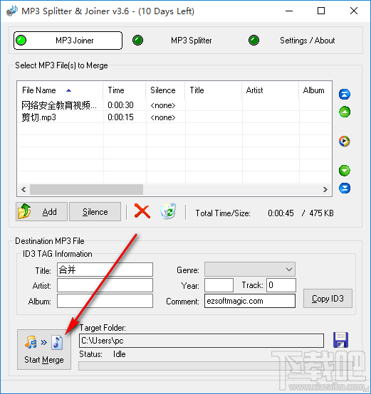Move selected file to top of list

tap(345, 94)
